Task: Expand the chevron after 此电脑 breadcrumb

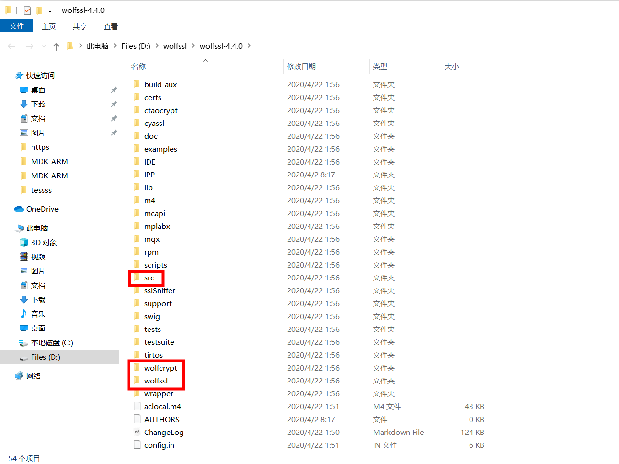Action: [x=115, y=46]
